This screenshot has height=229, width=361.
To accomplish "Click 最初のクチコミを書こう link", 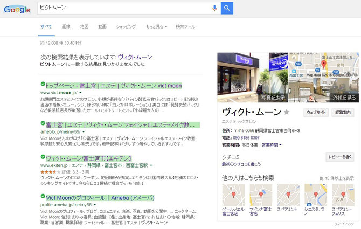I will pyautogui.click(x=241, y=164).
